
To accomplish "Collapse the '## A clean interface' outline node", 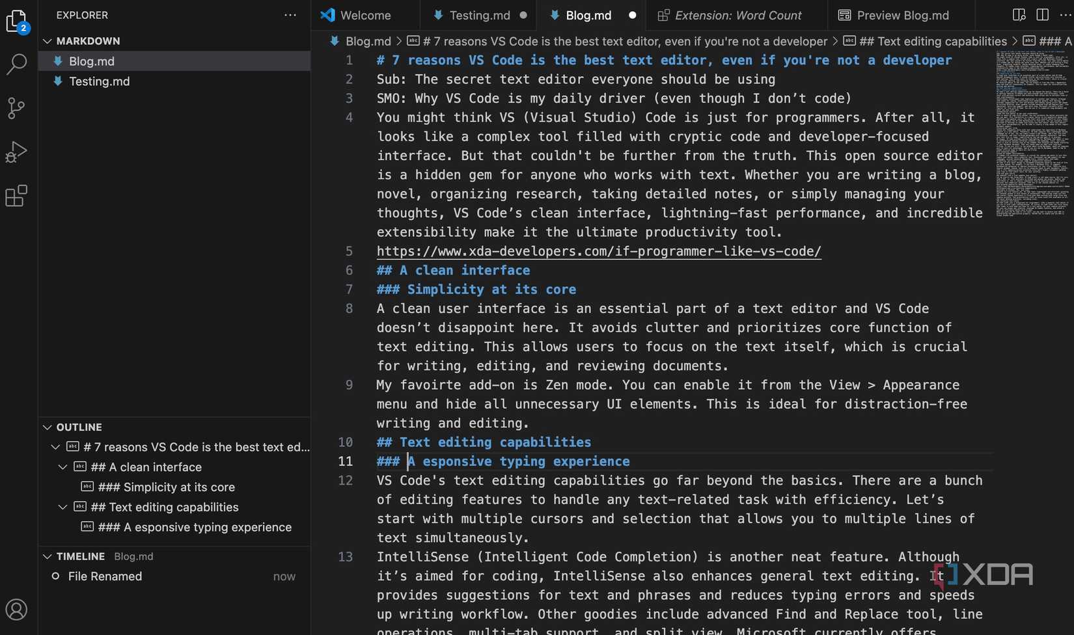I will click(62, 466).
